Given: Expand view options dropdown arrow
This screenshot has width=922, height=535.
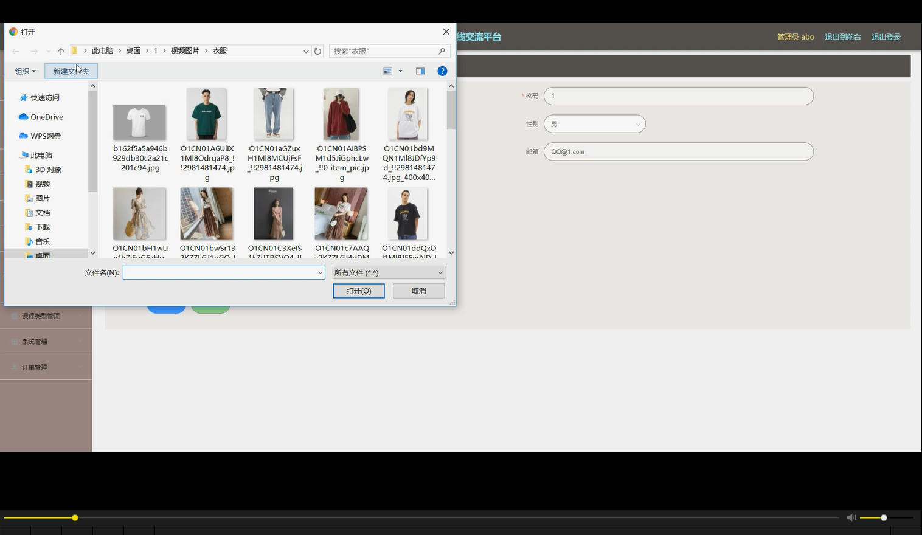Looking at the screenshot, I should pyautogui.click(x=400, y=71).
